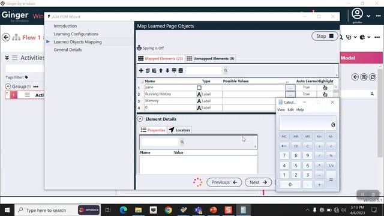Click the Previous button

click(224, 182)
